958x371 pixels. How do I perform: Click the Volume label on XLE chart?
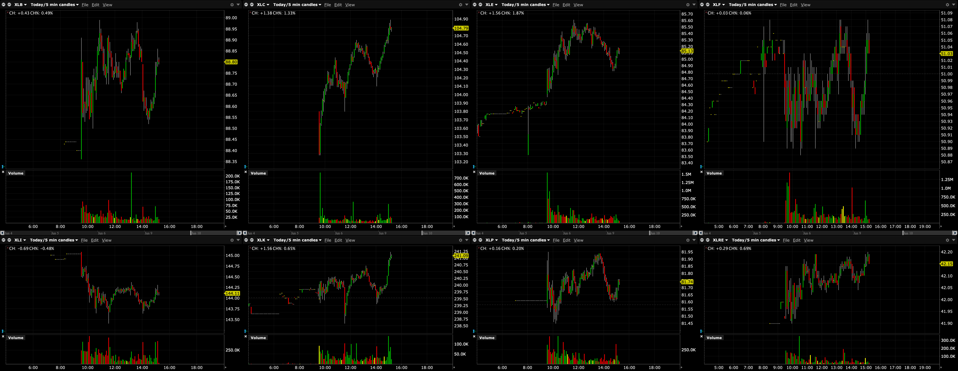[x=486, y=174]
